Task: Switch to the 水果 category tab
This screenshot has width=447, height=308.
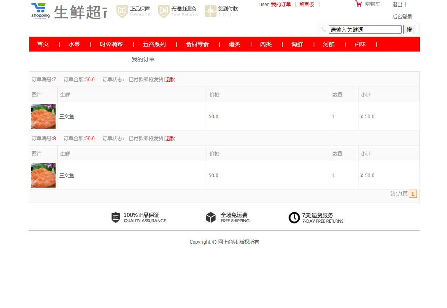Action: 74,44
